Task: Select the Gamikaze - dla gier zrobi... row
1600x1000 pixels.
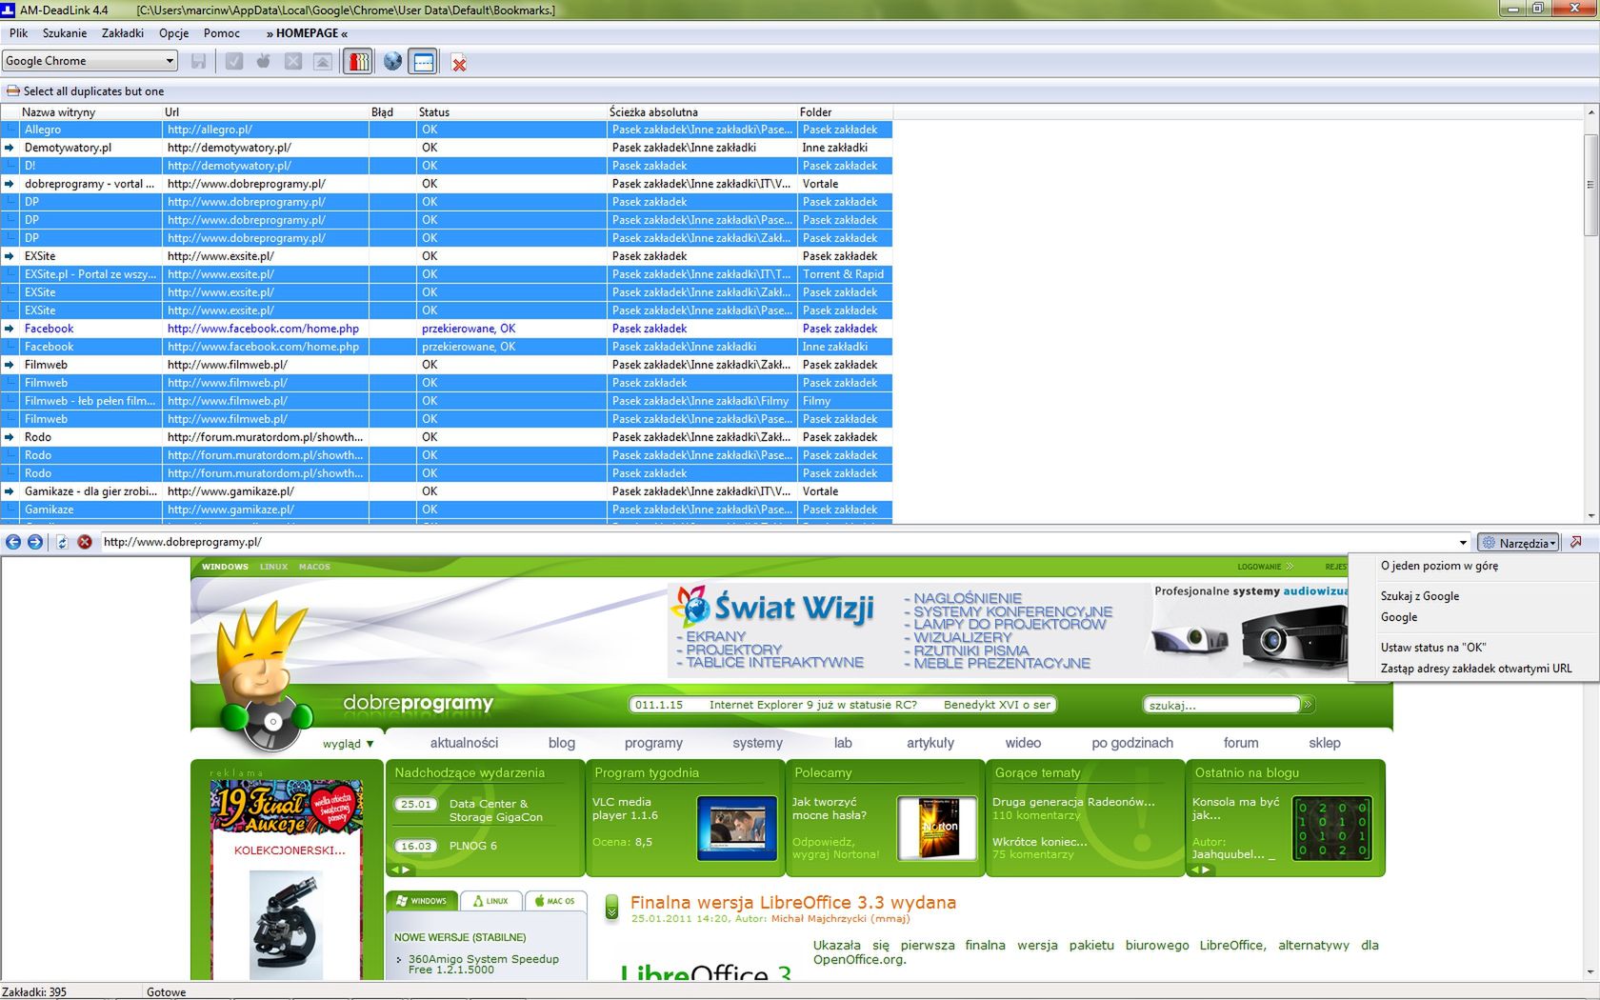Action: (447, 491)
